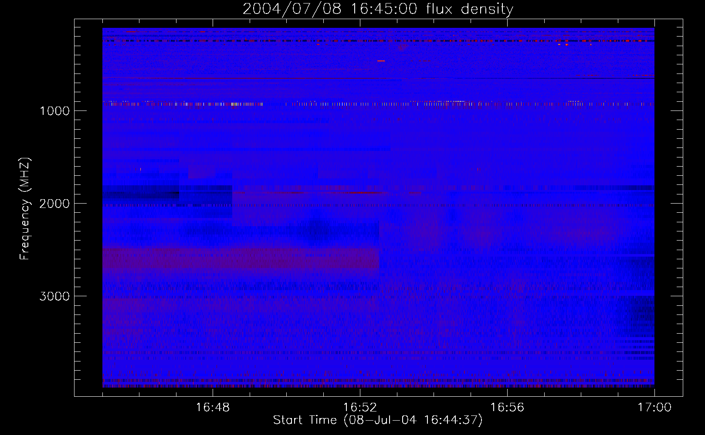
Task: Click the 'Start Time (08-Jul-04 16:44:37)' label
Action: (378, 420)
